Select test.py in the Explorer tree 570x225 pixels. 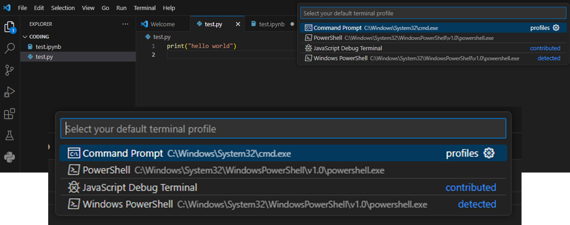tap(78, 57)
